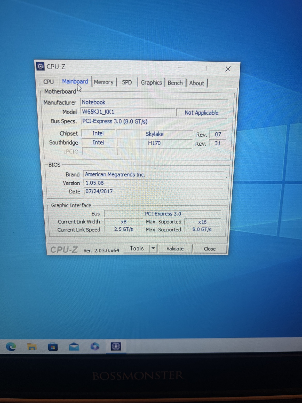Click the Chipset revision value 07

click(x=218, y=134)
